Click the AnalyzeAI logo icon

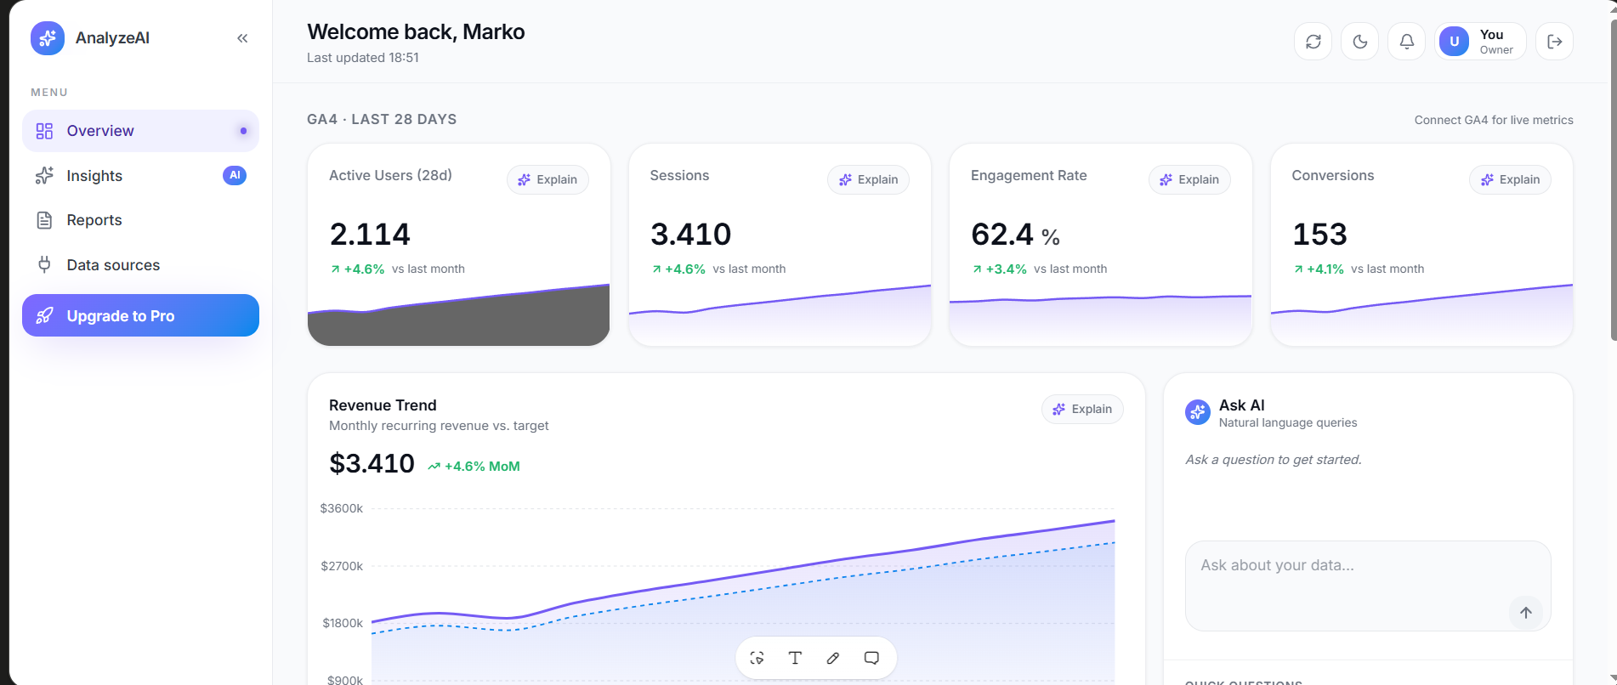pos(48,38)
